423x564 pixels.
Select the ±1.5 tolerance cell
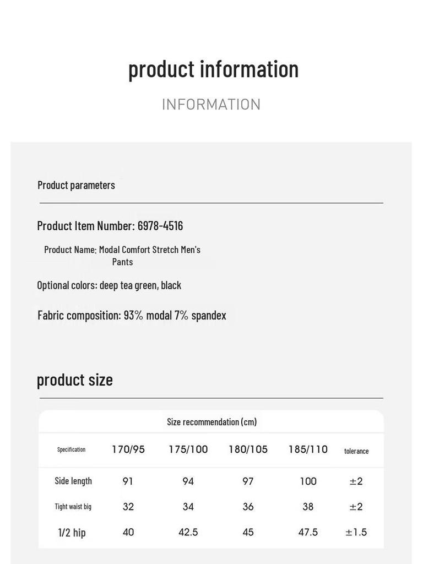click(356, 533)
